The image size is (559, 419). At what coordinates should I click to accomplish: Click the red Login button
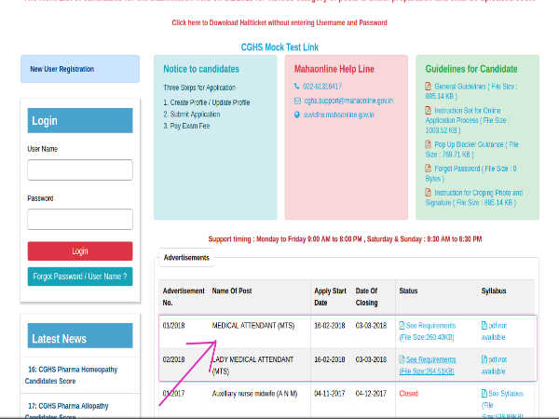point(80,251)
